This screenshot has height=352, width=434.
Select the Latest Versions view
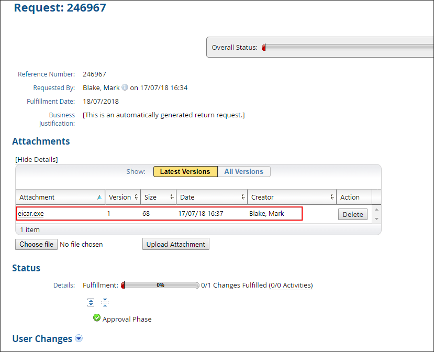[185, 171]
